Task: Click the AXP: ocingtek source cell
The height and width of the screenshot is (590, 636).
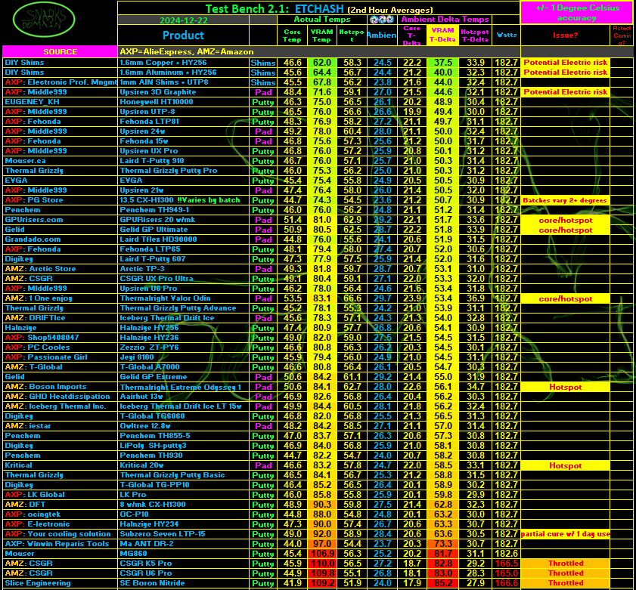Action: coord(60,514)
